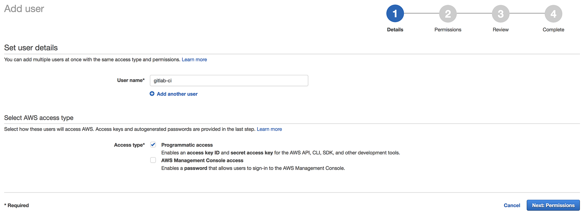The image size is (588, 217).
Task: Select the Review step label
Action: [x=501, y=30]
